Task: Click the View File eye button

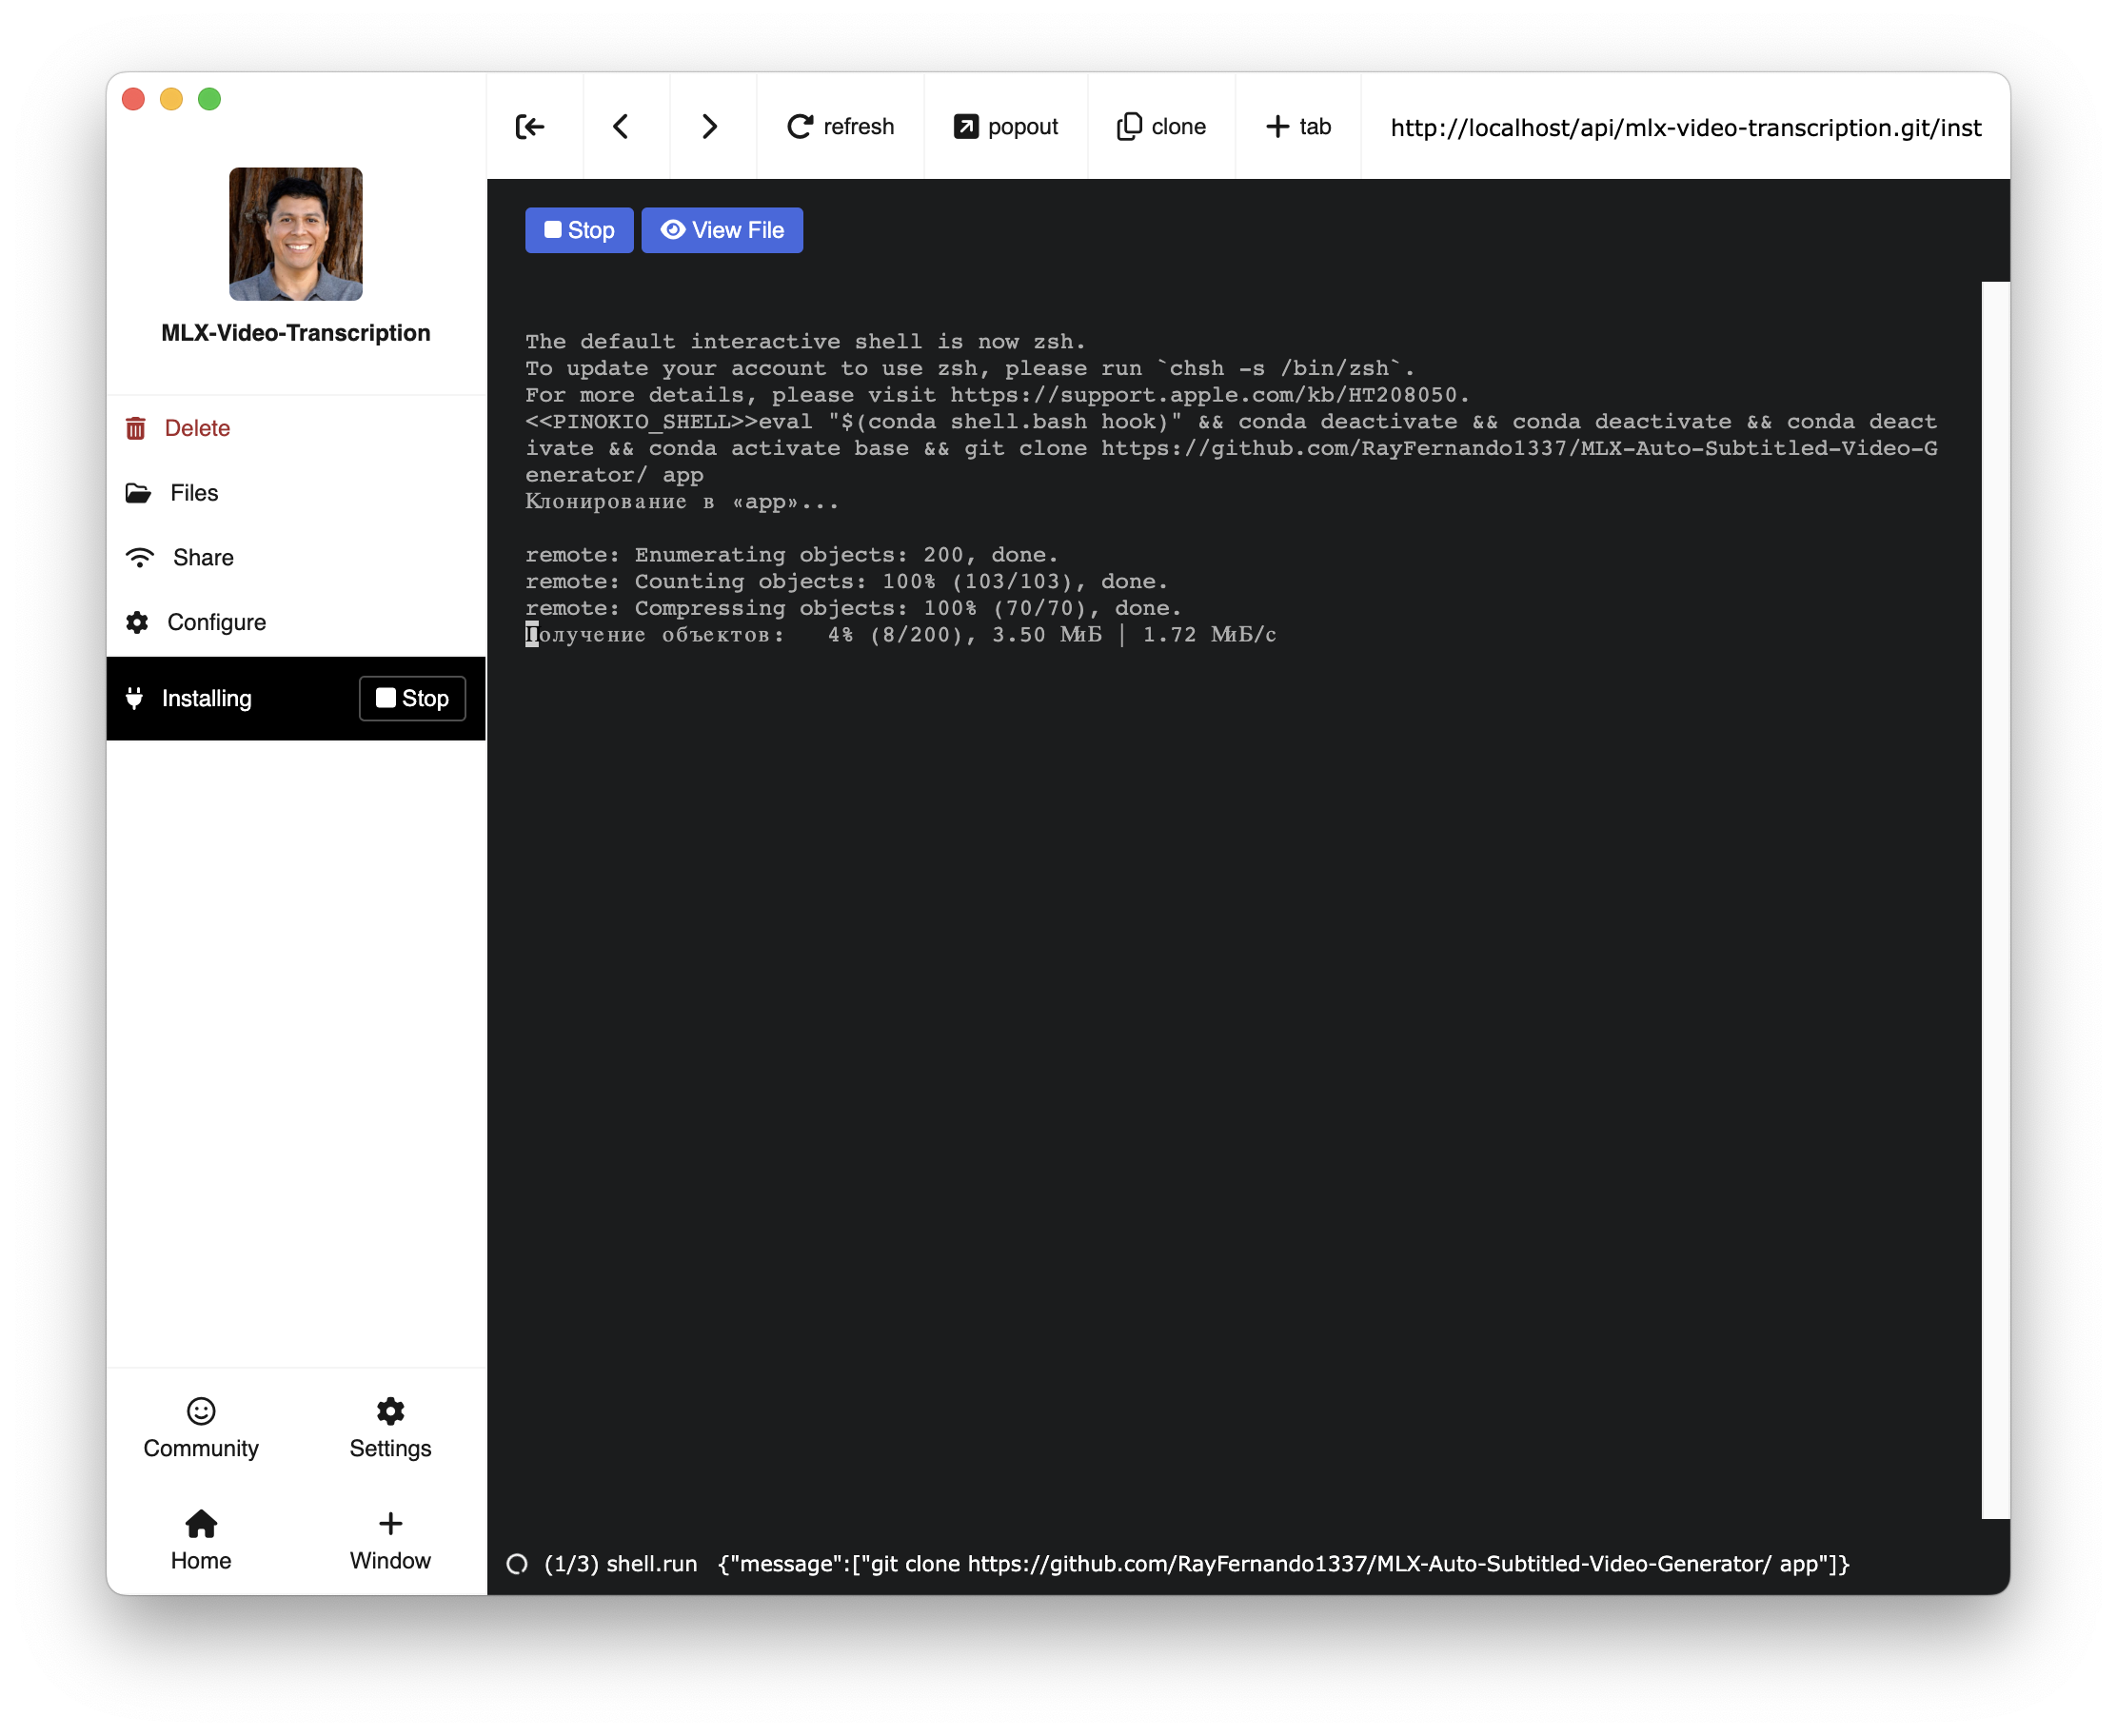Action: tap(722, 230)
